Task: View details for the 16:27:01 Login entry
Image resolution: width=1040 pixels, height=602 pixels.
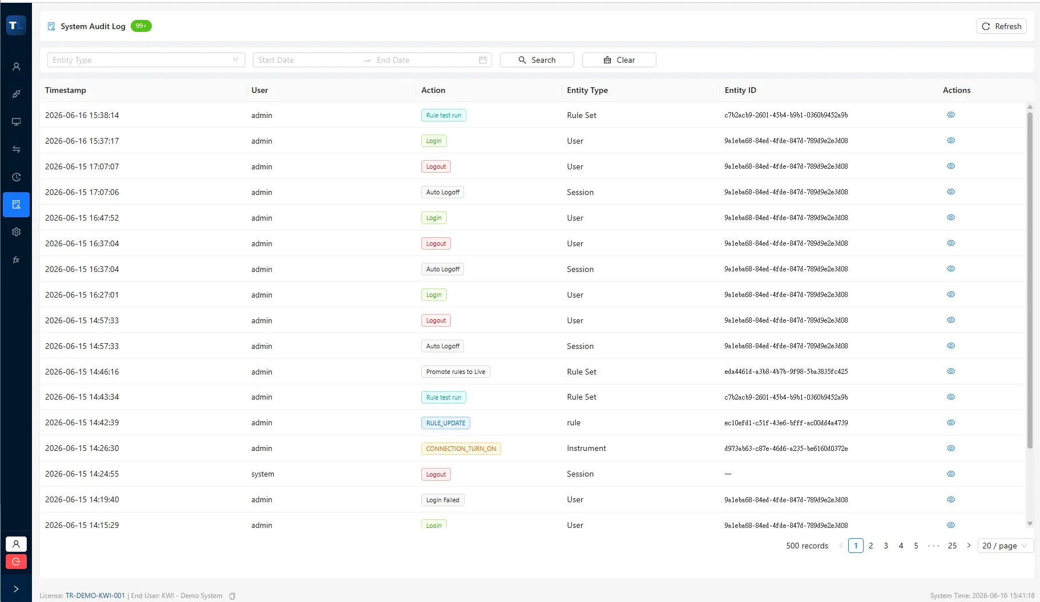Action: (950, 294)
